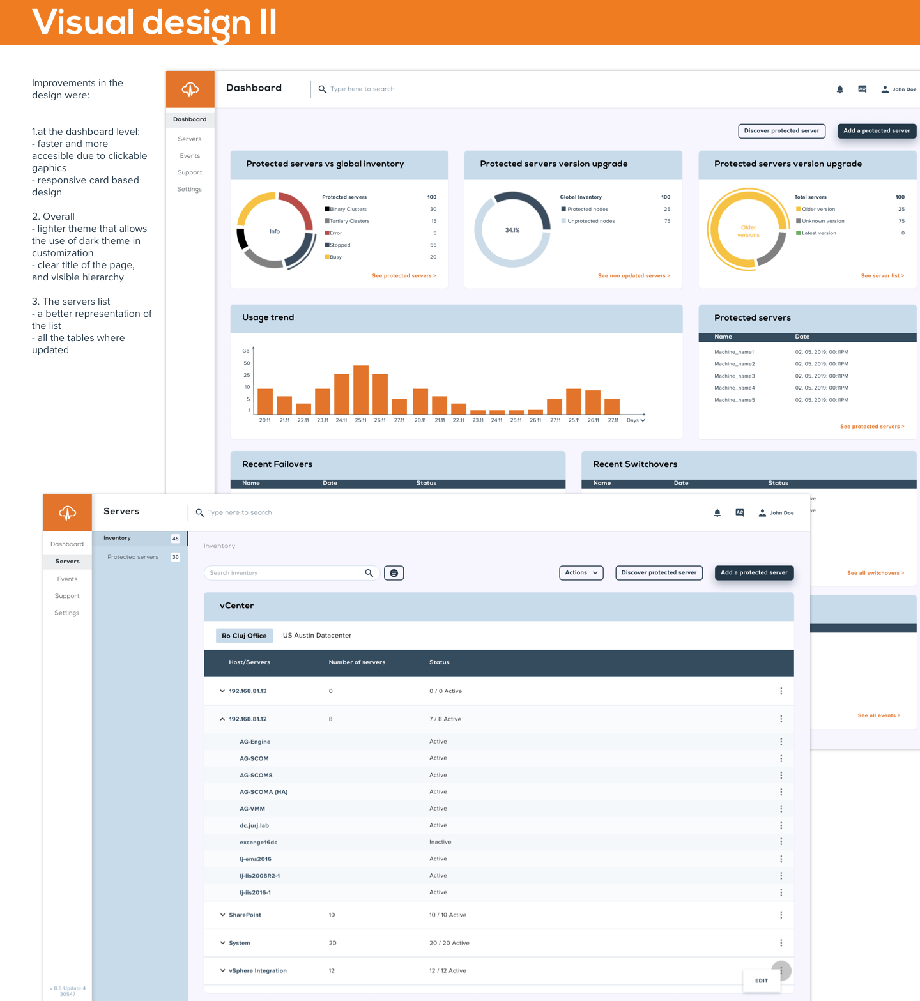This screenshot has width=920, height=1001.
Task: Open the Actions dropdown
Action: [581, 573]
